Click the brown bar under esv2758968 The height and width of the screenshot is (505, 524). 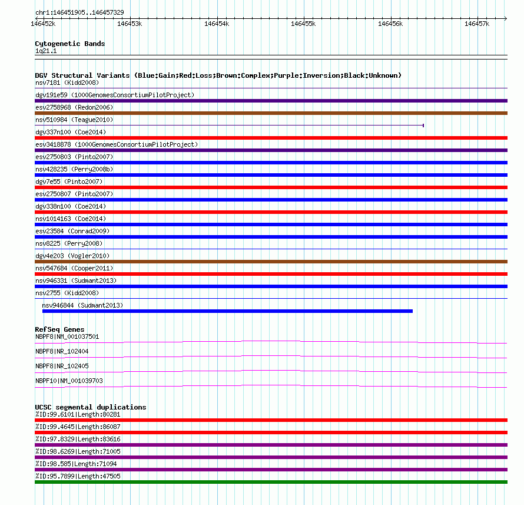[271, 113]
